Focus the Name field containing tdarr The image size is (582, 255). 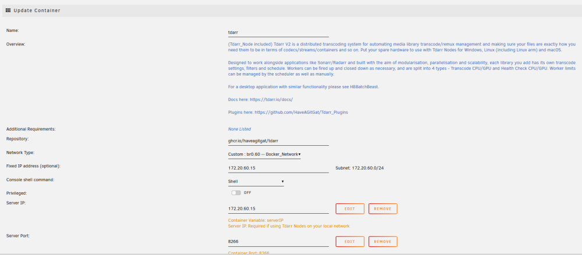tap(278, 33)
